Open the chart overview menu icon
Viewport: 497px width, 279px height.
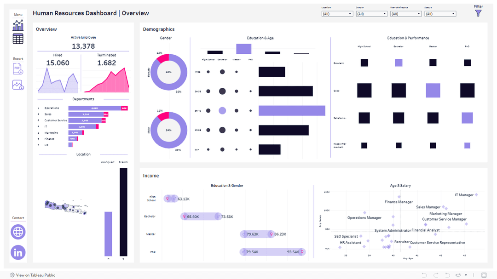click(18, 25)
